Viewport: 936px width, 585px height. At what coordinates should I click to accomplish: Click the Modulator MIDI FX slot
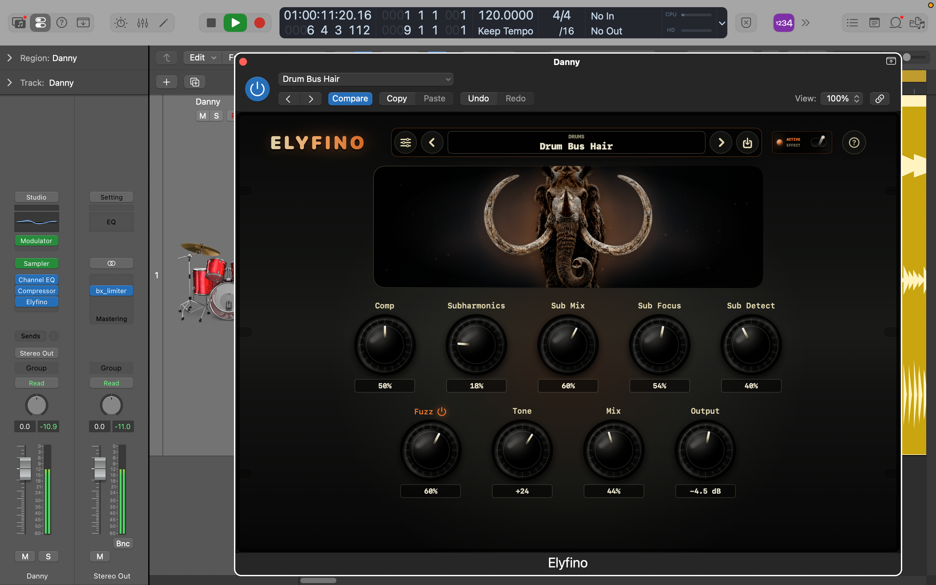37,240
